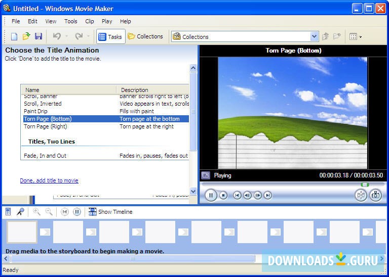This screenshot has width=389, height=277.
Task: Click the preview seek bar slider handle
Action: pyautogui.click(x=365, y=184)
